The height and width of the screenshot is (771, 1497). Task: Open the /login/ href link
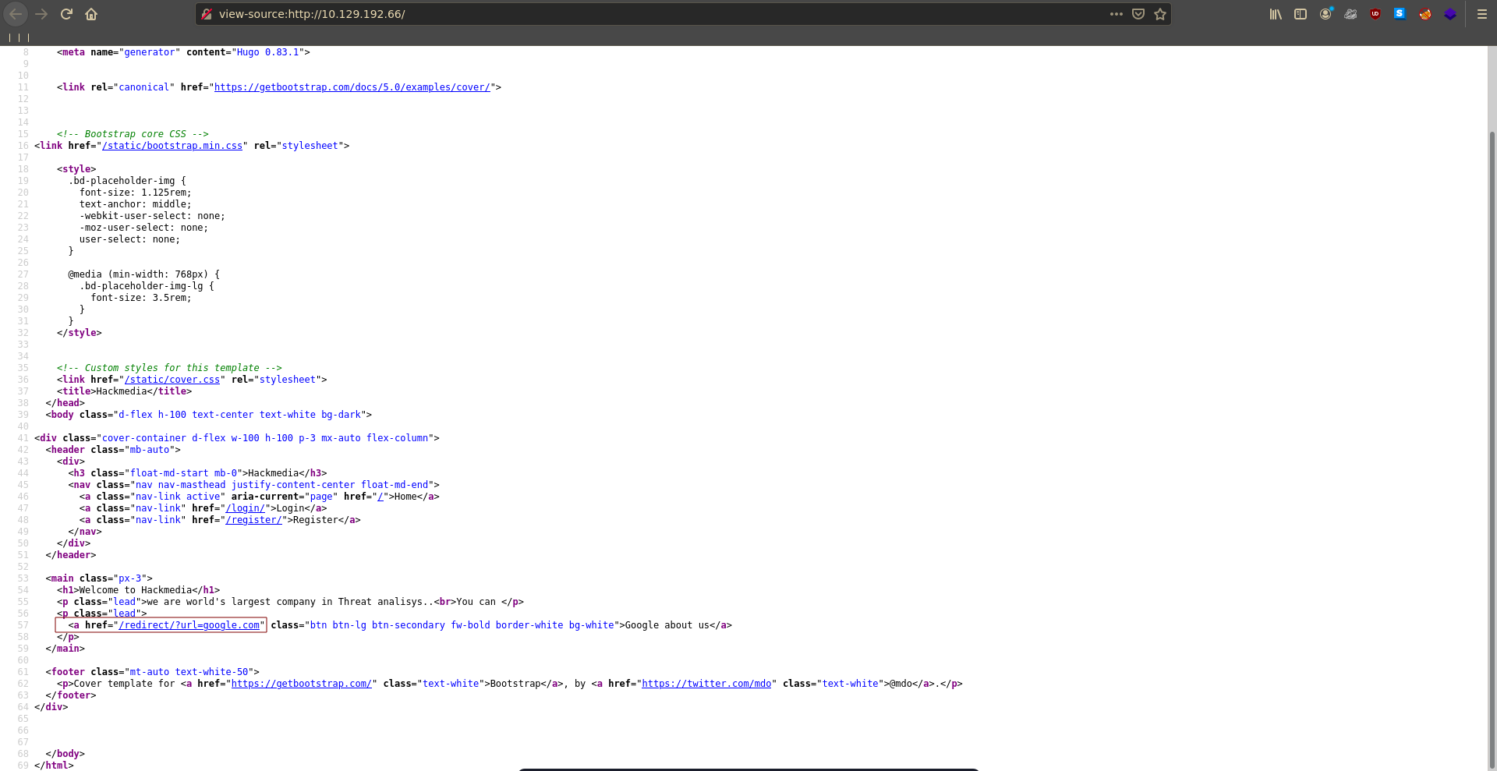point(245,508)
